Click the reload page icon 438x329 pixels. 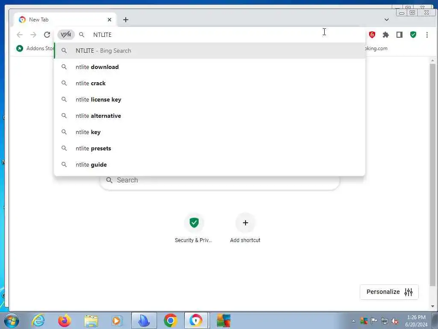click(47, 35)
